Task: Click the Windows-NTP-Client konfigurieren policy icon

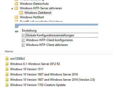Action: click(23, 40)
